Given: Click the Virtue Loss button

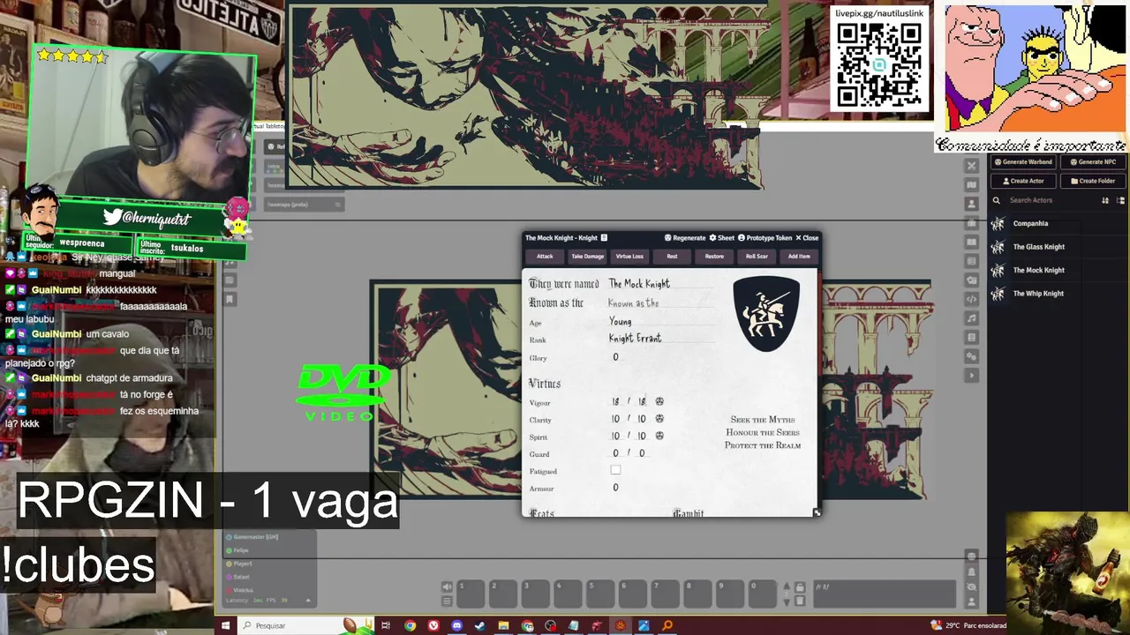Looking at the screenshot, I should [x=629, y=257].
